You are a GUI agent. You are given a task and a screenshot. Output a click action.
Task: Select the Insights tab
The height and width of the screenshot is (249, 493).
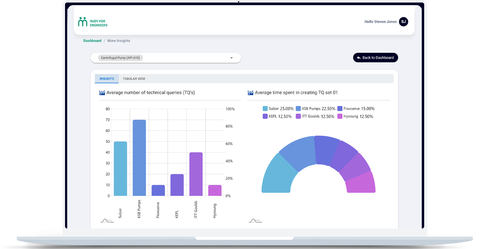[107, 79]
